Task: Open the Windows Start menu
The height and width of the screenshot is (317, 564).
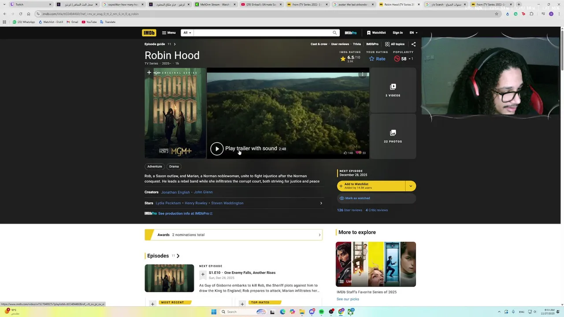Action: 214,312
